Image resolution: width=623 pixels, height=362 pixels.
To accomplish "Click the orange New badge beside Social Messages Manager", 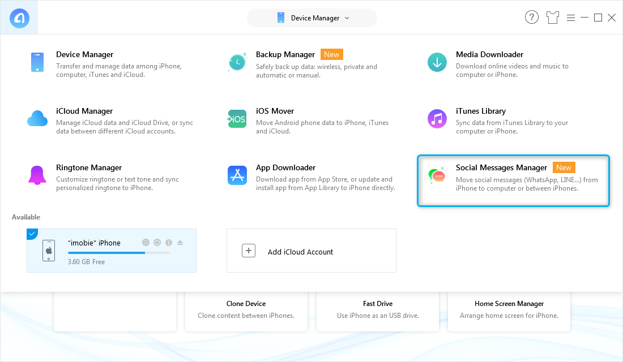I will click(564, 167).
